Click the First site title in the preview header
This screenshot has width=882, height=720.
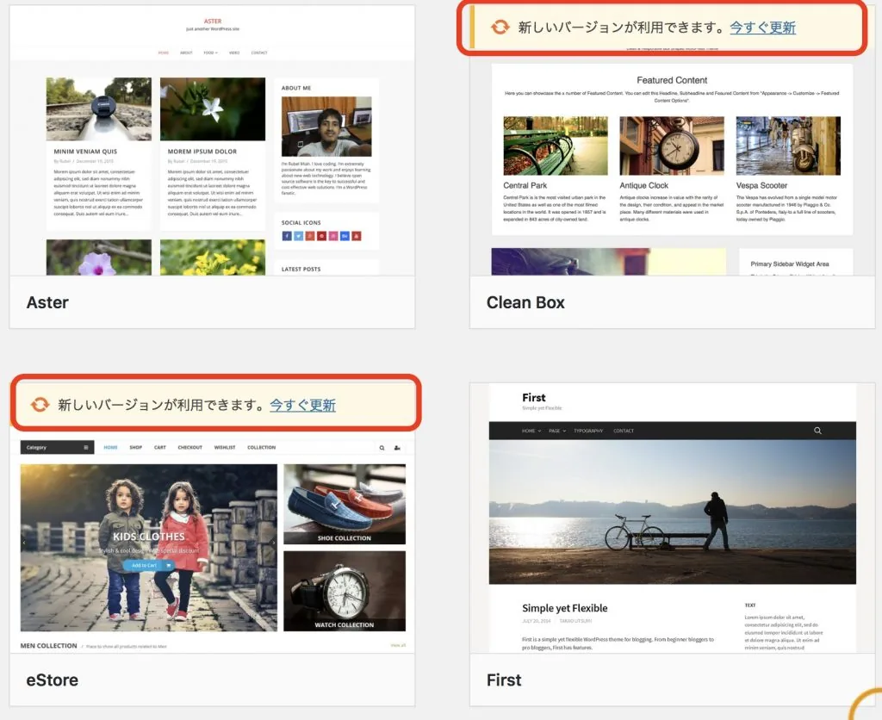click(534, 398)
